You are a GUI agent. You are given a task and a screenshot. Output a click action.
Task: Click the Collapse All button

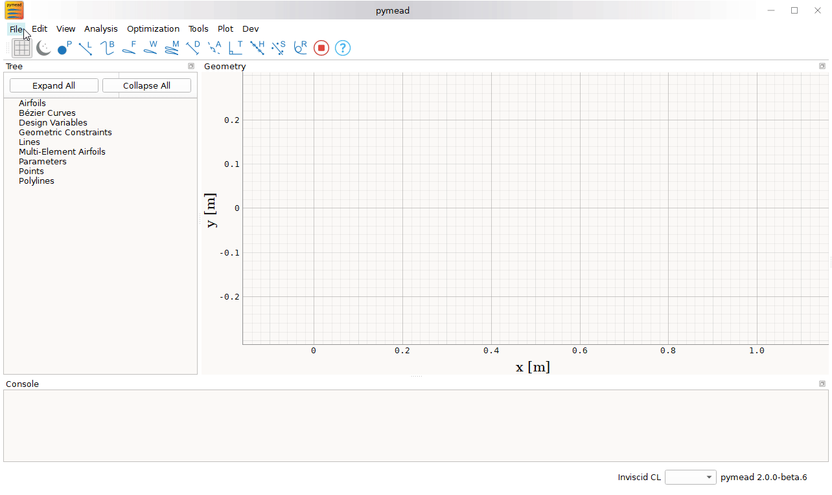146,85
